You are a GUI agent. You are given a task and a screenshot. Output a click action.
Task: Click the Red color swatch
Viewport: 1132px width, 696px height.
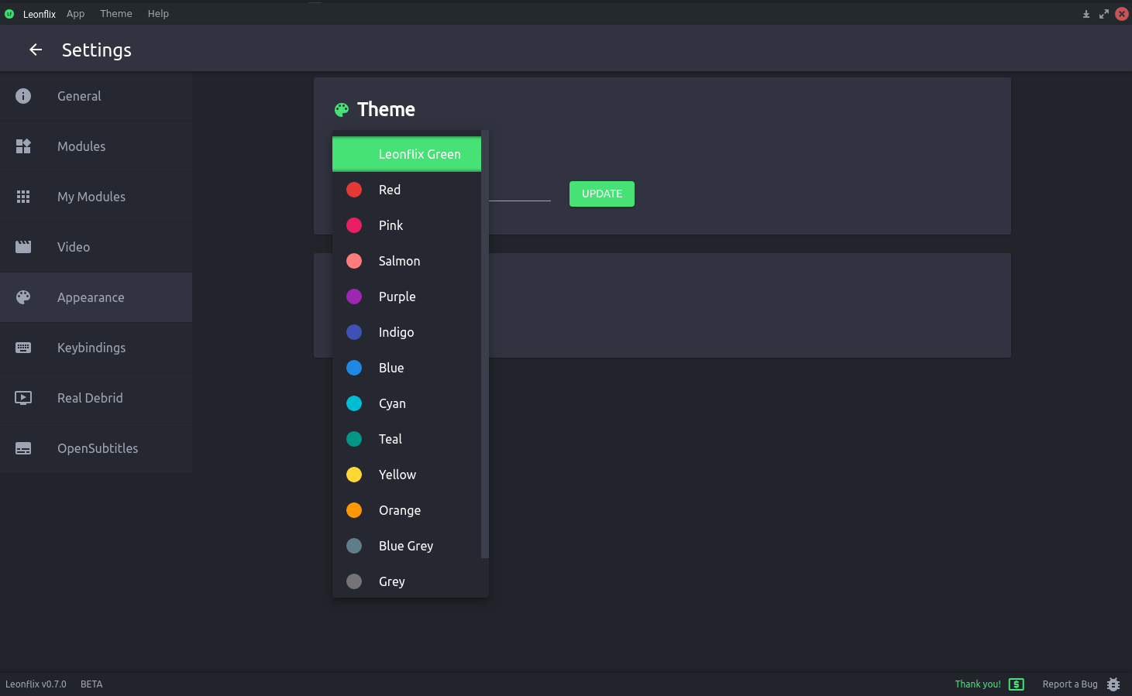click(354, 190)
